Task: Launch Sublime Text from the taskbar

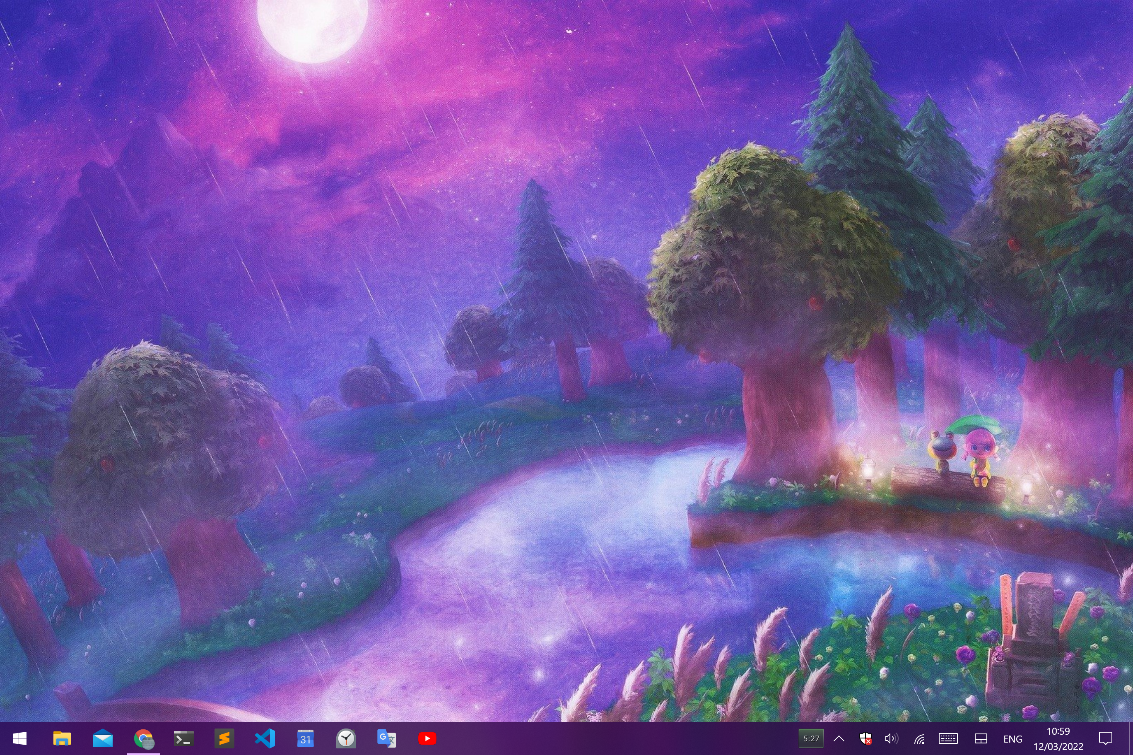Action: (224, 738)
